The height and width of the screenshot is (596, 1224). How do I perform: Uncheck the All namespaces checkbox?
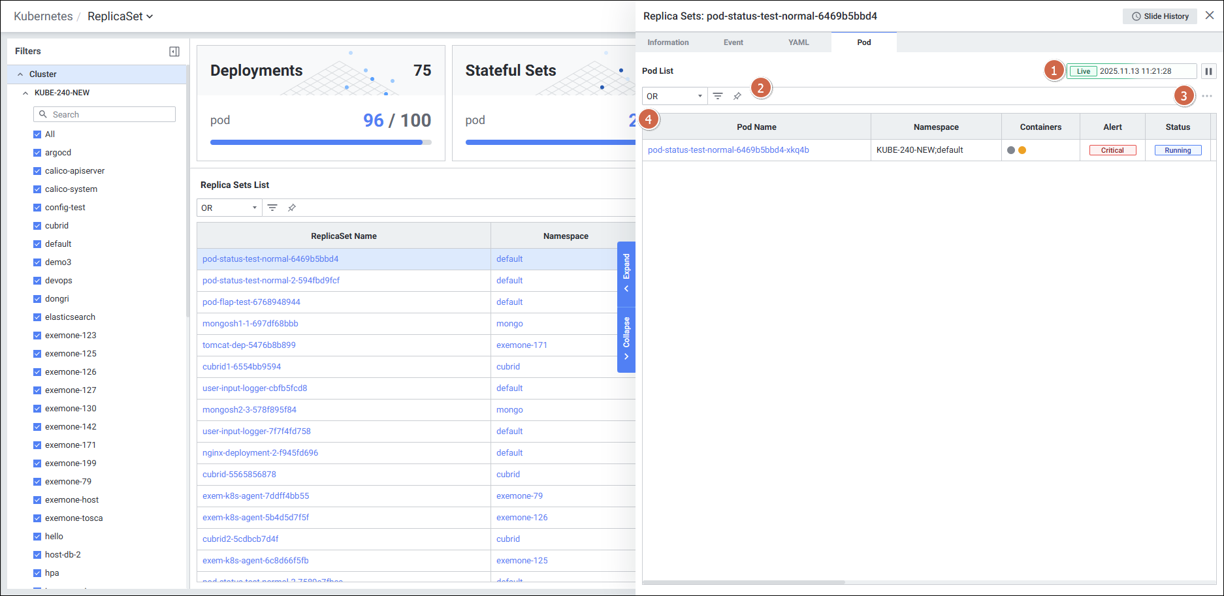pyautogui.click(x=37, y=134)
